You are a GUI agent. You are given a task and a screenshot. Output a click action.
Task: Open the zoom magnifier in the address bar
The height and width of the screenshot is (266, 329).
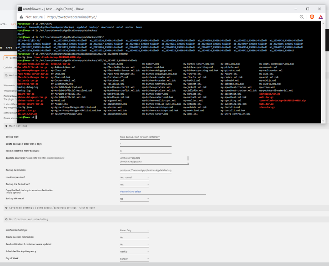point(302,17)
